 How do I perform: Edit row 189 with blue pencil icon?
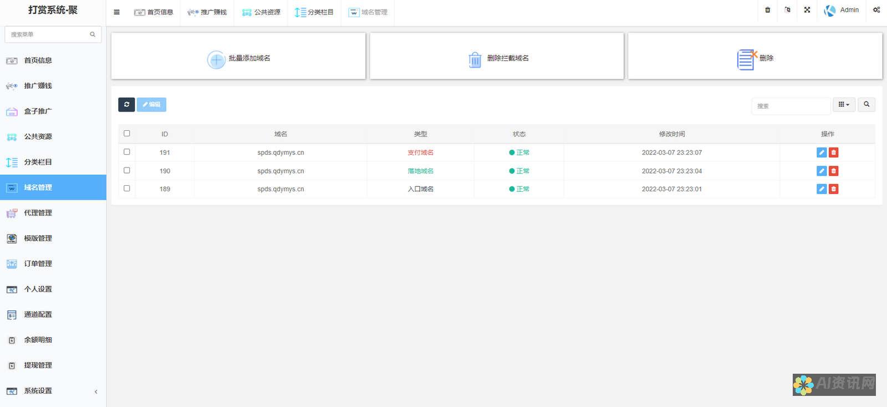tap(822, 189)
